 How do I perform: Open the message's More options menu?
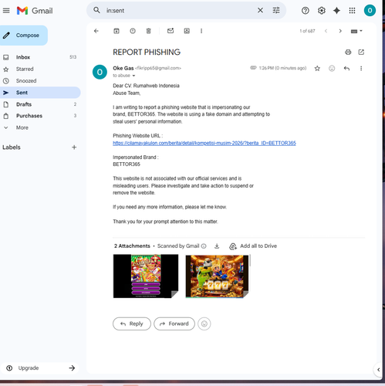click(x=361, y=68)
